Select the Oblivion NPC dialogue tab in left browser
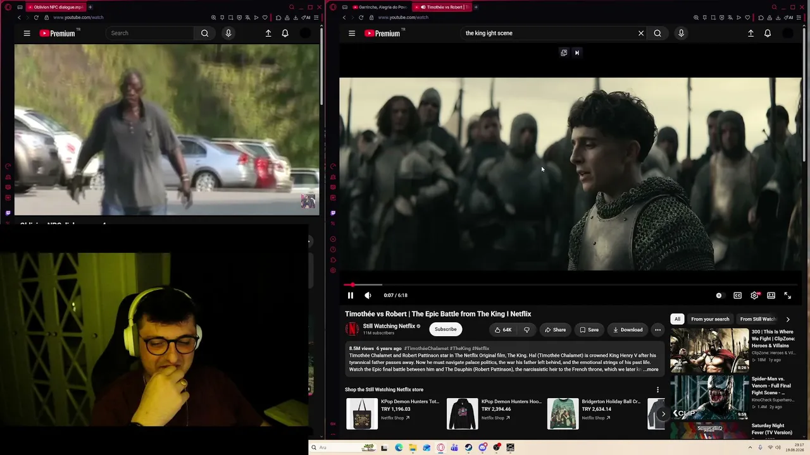The height and width of the screenshot is (455, 810). pos(56,7)
